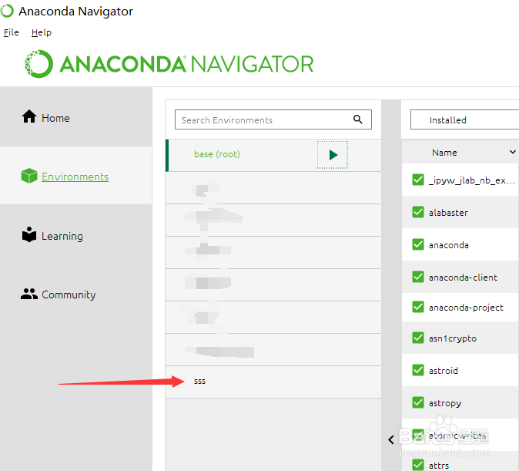Click the anaconda-project package name
Screen dimensions: 519x471
(466, 308)
